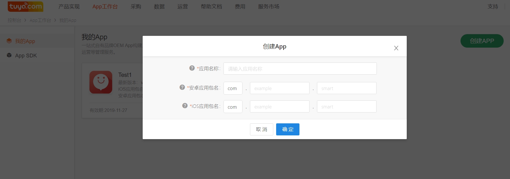Viewport: 510px width, 179px height.
Task: Click the help icon beside iOS应用包名
Action: (185, 106)
